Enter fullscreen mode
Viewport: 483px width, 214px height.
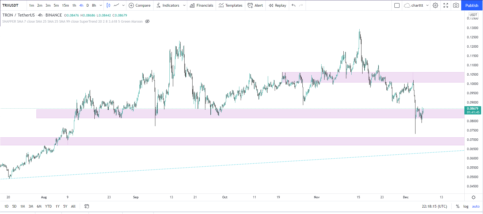point(446,5)
